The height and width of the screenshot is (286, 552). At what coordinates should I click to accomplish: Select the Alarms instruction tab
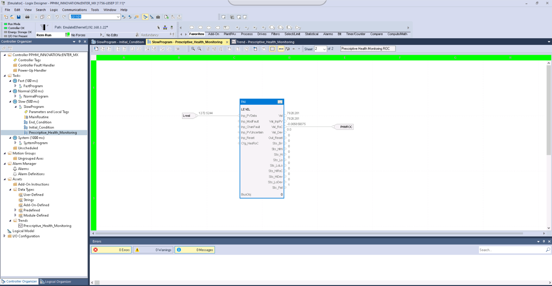(328, 34)
